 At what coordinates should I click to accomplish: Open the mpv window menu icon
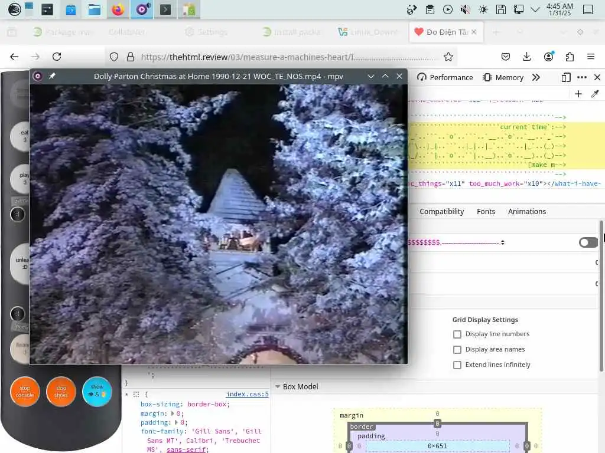coord(37,76)
